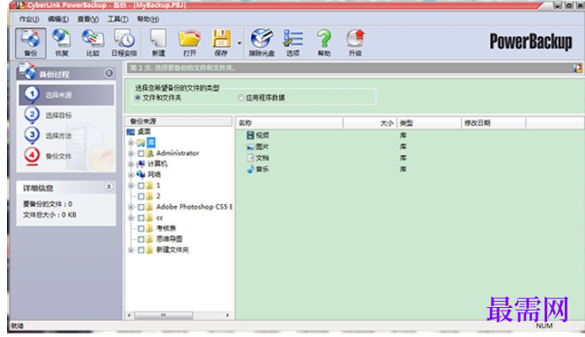Open the Restore (恢复) tool
The image size is (585, 337).
(x=62, y=42)
